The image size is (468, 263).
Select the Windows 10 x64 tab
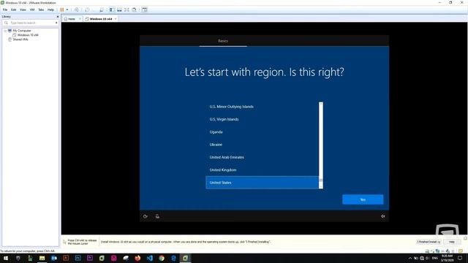[101, 19]
